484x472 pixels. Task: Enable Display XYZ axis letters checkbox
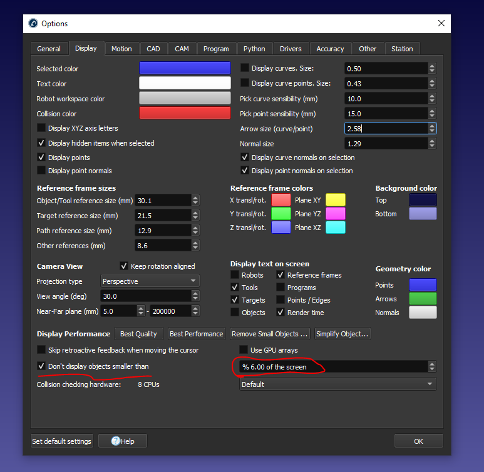click(x=41, y=128)
